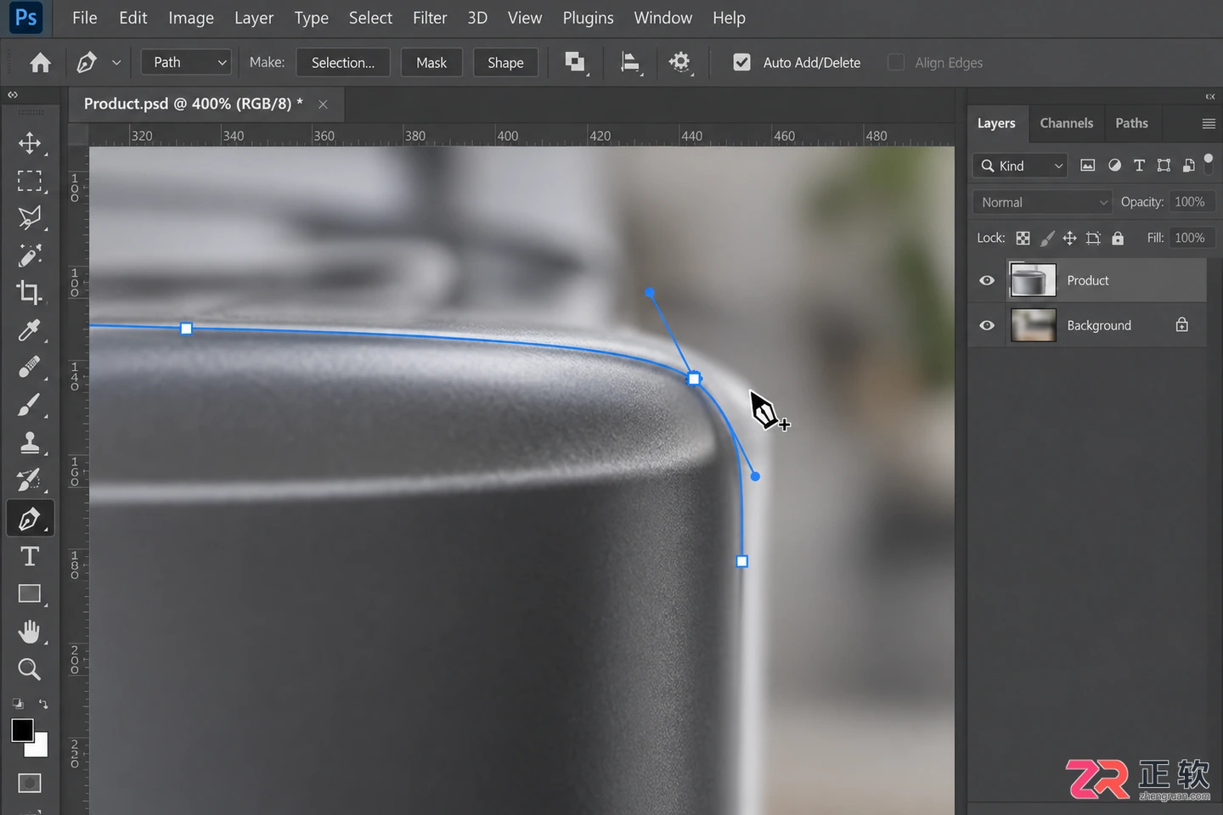Select the Brush tool
The width and height of the screenshot is (1223, 815).
point(30,405)
